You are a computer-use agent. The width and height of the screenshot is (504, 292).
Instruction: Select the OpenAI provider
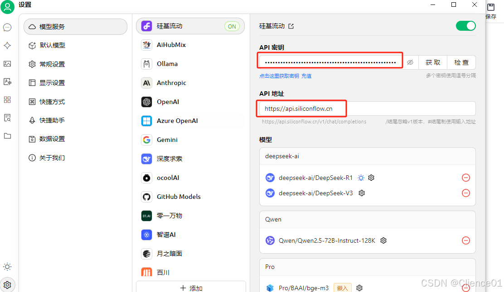click(190, 102)
